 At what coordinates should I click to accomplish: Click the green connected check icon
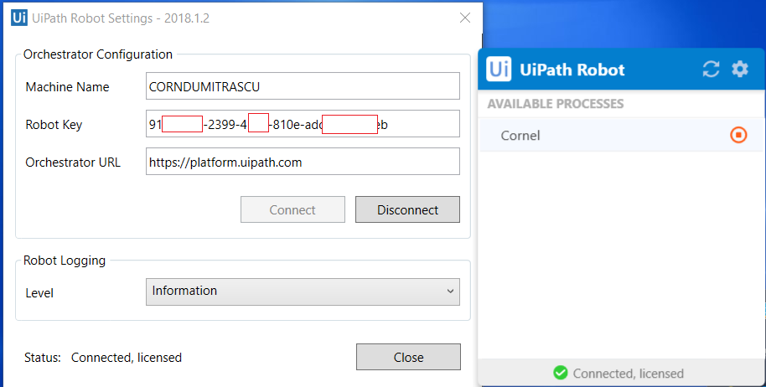(561, 373)
